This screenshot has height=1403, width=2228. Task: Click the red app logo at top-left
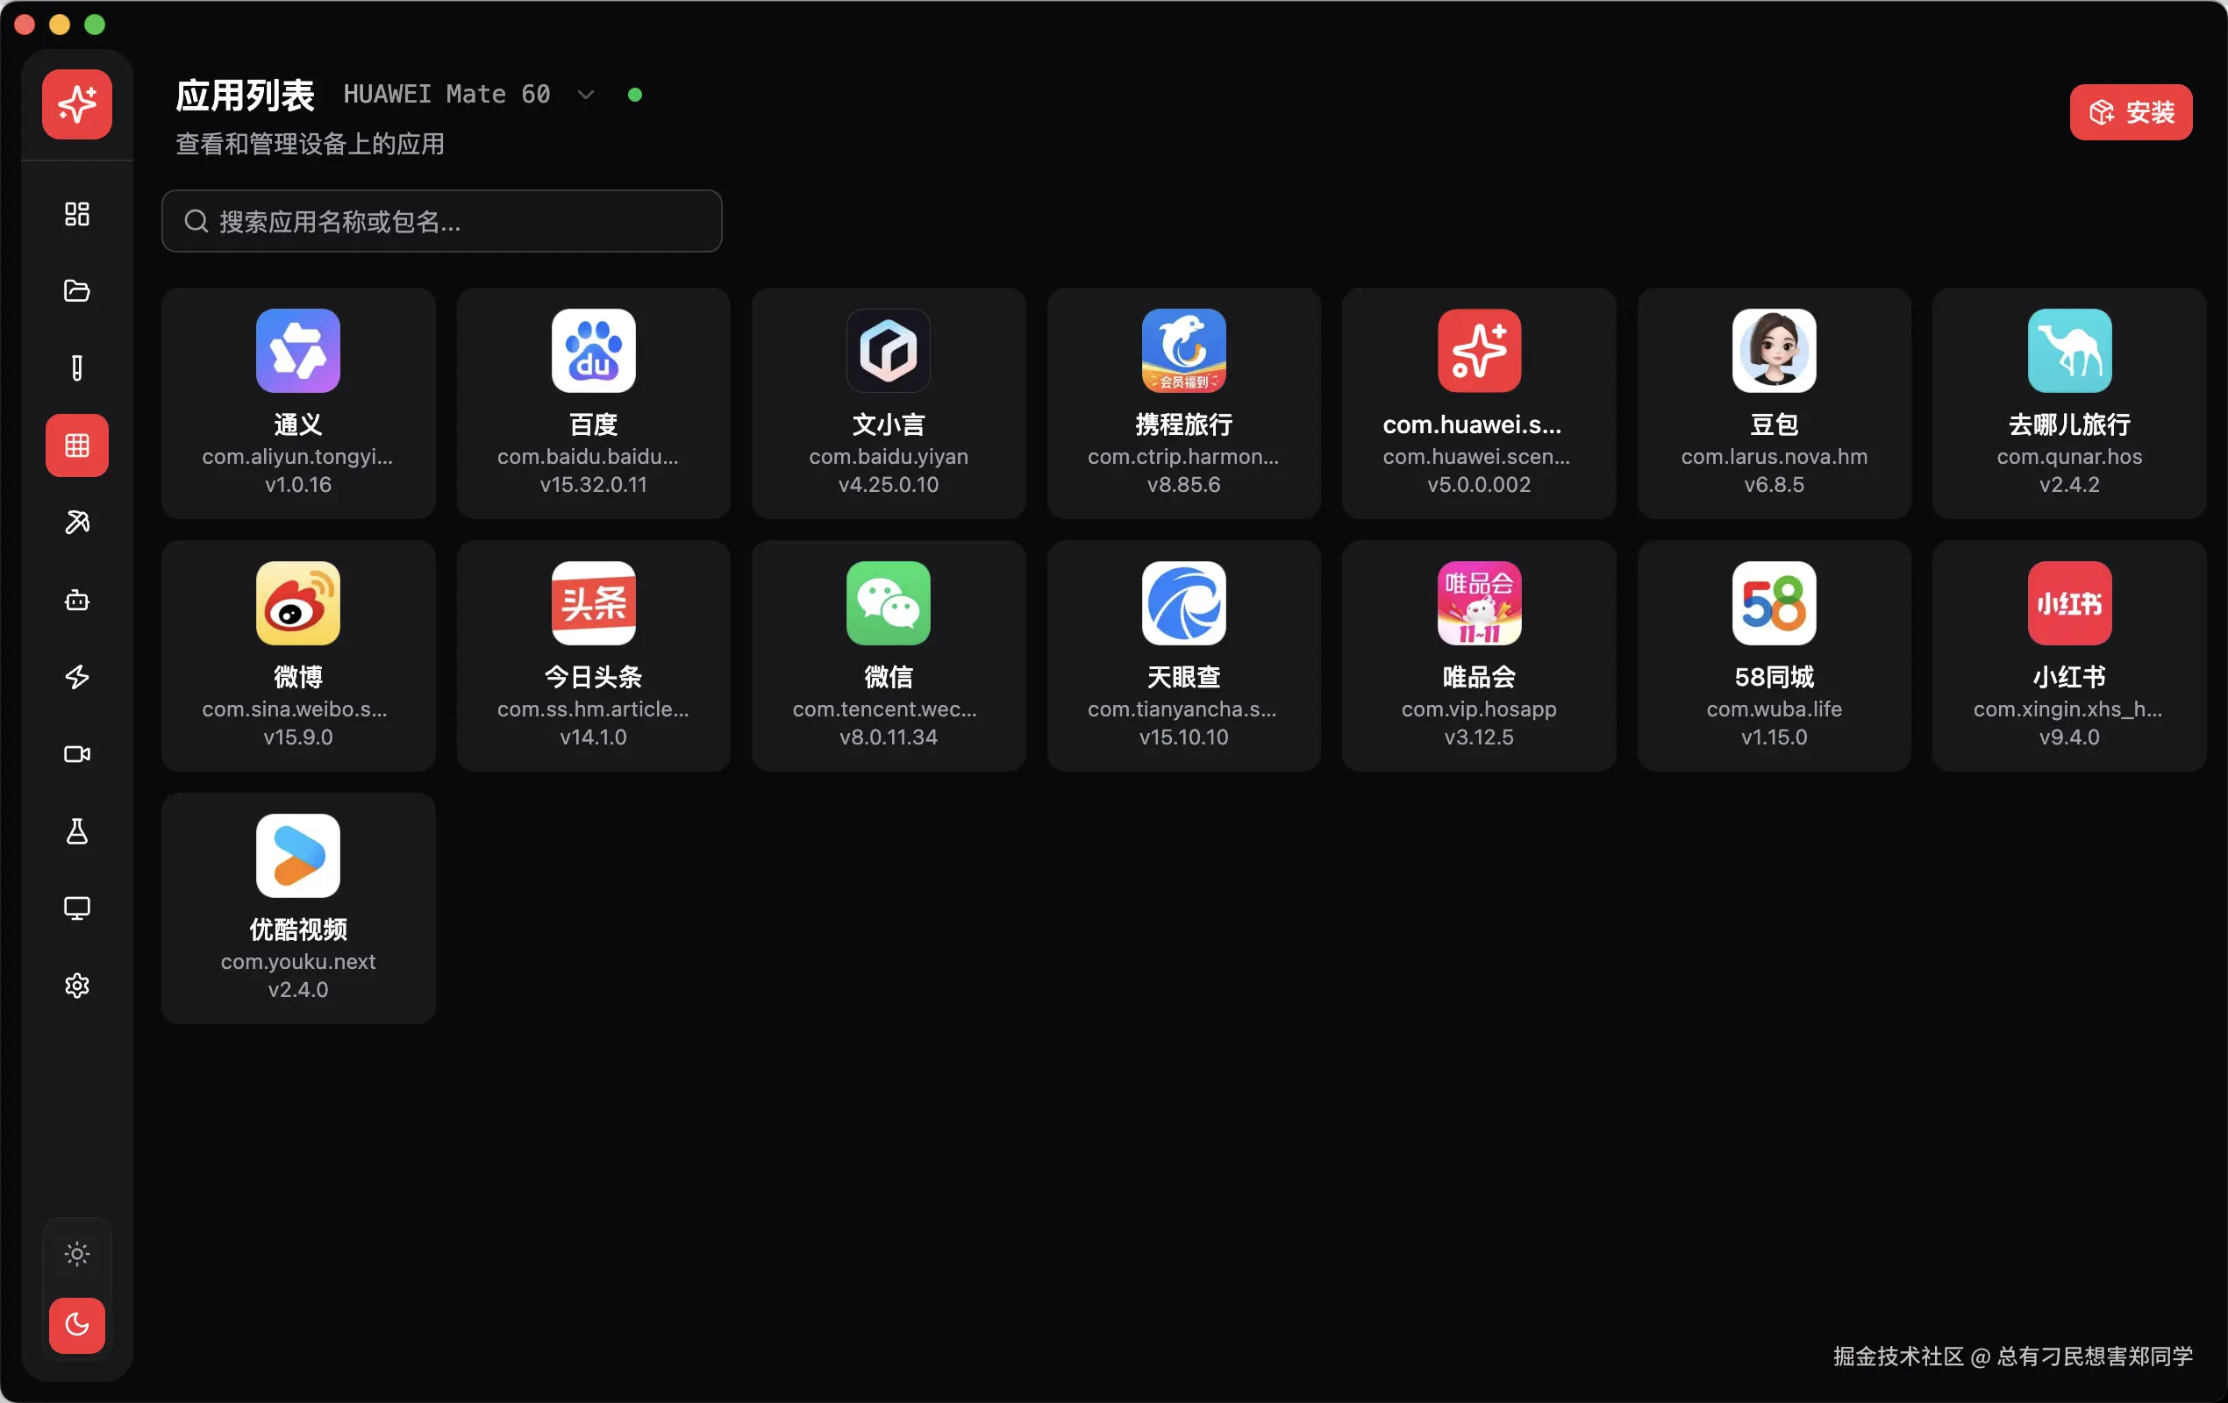77,103
